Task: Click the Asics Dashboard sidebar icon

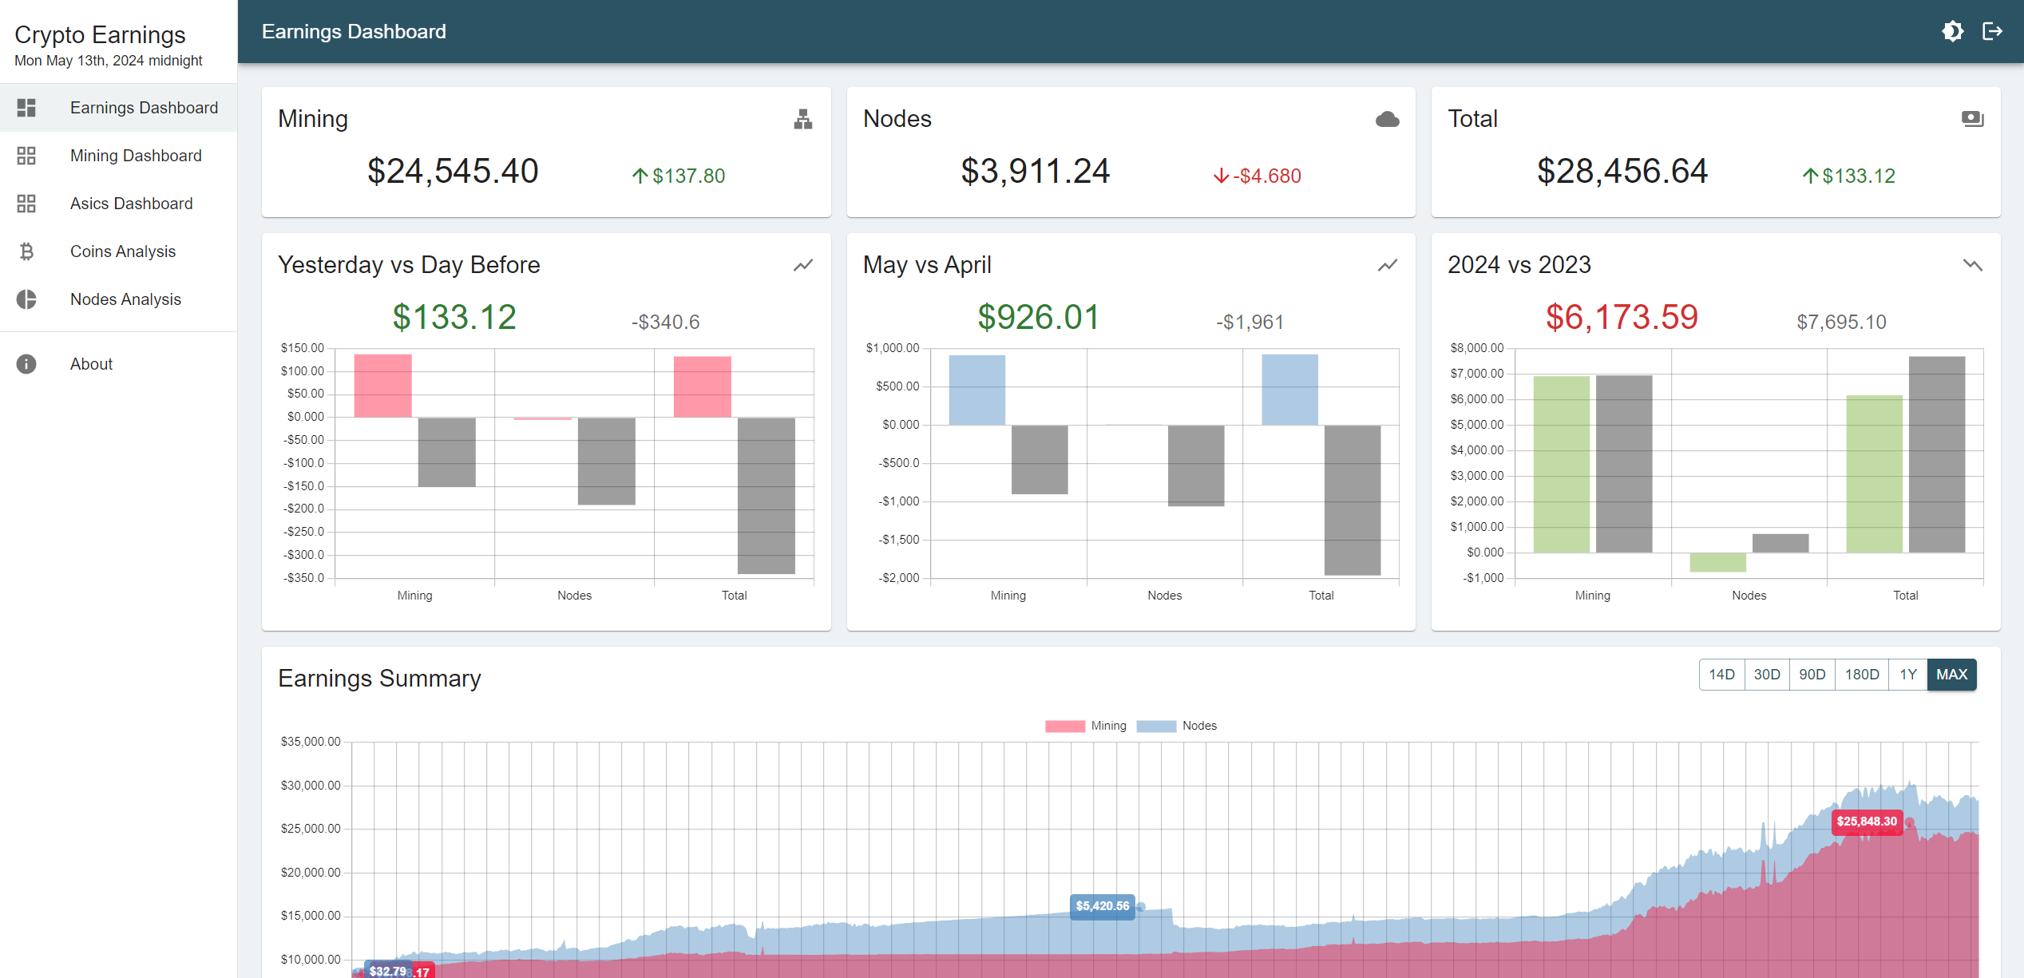Action: click(26, 204)
